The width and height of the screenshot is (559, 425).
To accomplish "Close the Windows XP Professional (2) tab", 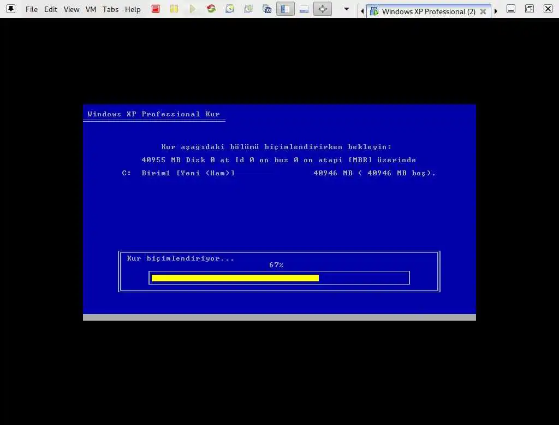I will pos(483,11).
